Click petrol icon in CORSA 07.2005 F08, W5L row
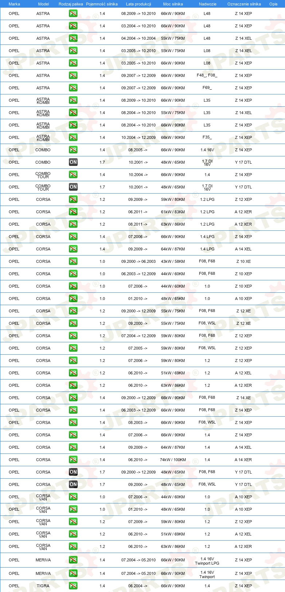 [73, 348]
